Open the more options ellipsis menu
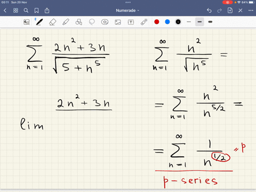This screenshot has height=192, width=256. click(x=251, y=11)
